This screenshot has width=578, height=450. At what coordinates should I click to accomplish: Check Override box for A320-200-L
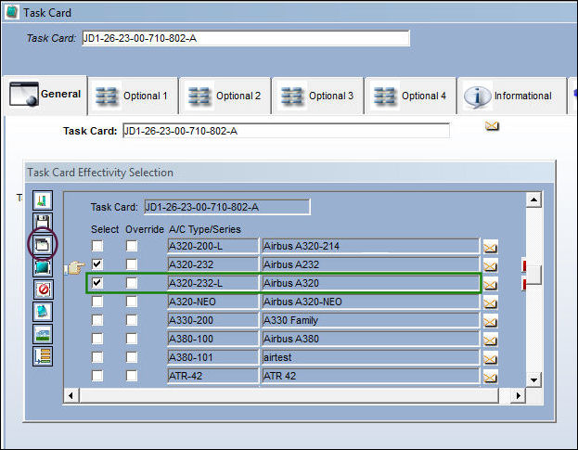point(132,246)
